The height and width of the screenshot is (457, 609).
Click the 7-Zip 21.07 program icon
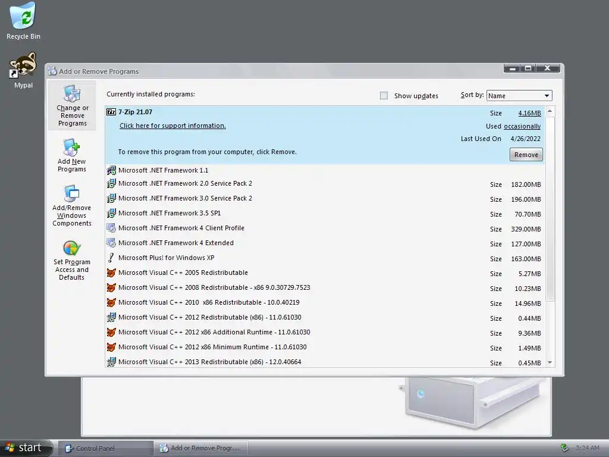point(111,112)
